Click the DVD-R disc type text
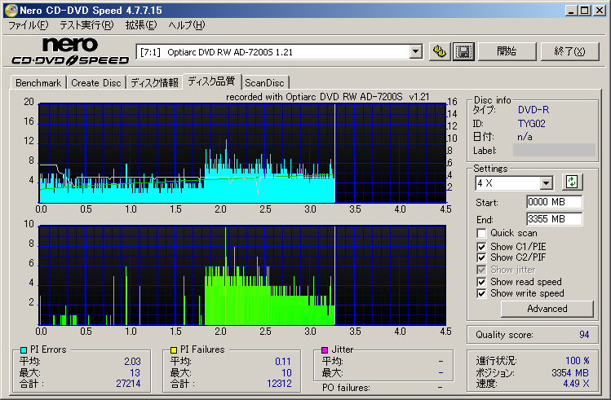 pos(534,110)
